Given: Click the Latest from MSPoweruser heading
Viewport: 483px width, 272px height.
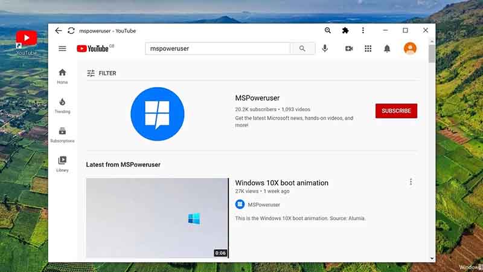Looking at the screenshot, I should click(x=123, y=164).
